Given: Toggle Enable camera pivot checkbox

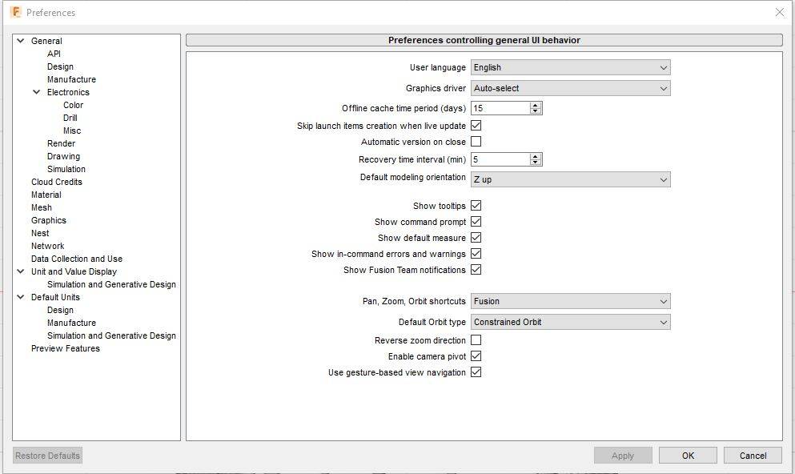Looking at the screenshot, I should coord(476,355).
